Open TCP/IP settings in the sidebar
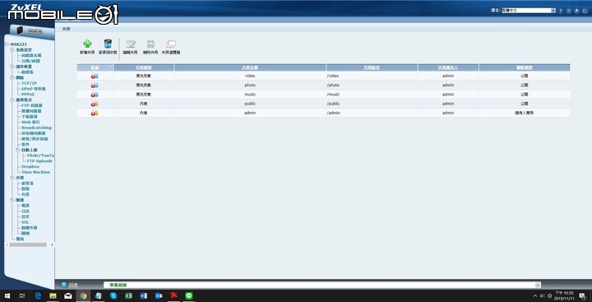The image size is (592, 302). (29, 83)
